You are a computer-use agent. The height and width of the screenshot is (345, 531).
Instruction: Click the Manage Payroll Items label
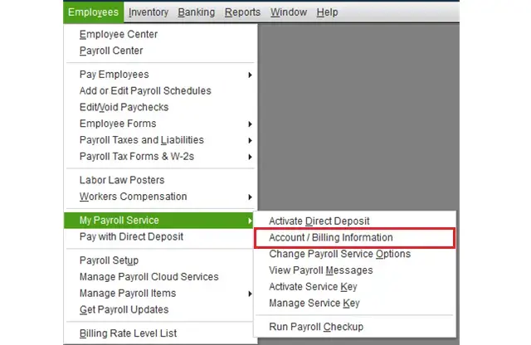click(x=128, y=294)
